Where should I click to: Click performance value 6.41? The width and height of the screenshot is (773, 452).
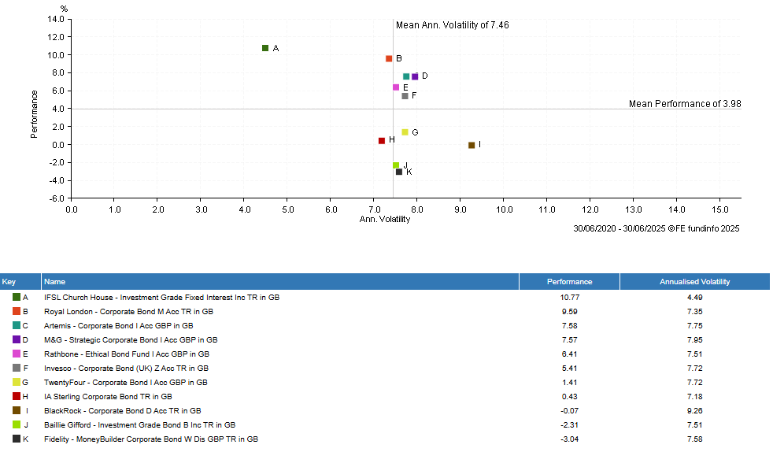(x=569, y=354)
